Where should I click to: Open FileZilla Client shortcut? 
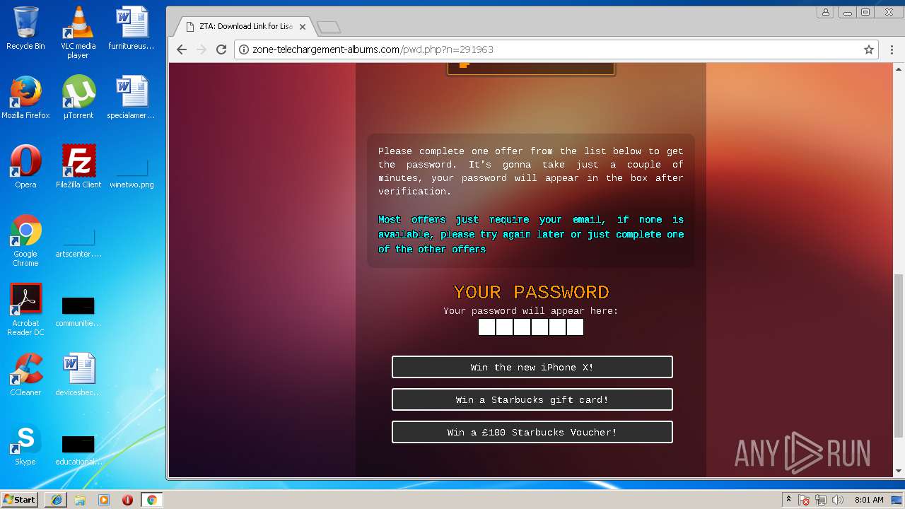click(78, 167)
